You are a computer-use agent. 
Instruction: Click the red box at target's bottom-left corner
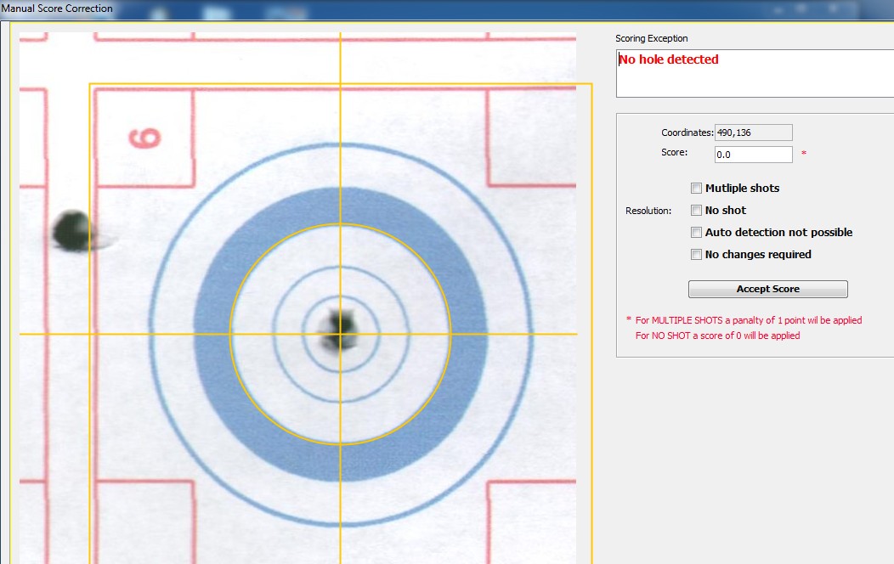tap(143, 520)
